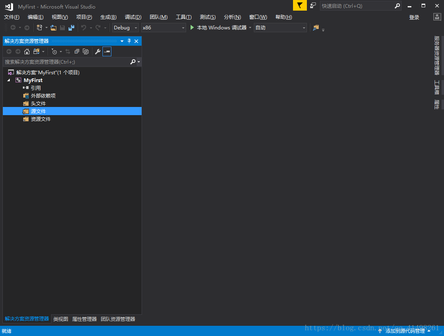444x336 pixels.
Task: Collapse the MyFirst project node
Action: (x=9, y=80)
